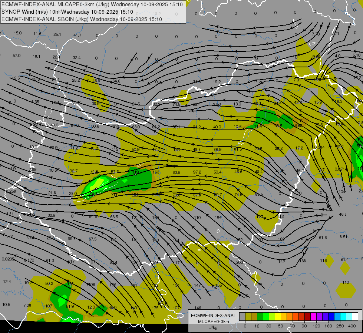This screenshot has width=363, height=333.
Task: Click the map value 0.0714
Action: (x=341, y=169)
